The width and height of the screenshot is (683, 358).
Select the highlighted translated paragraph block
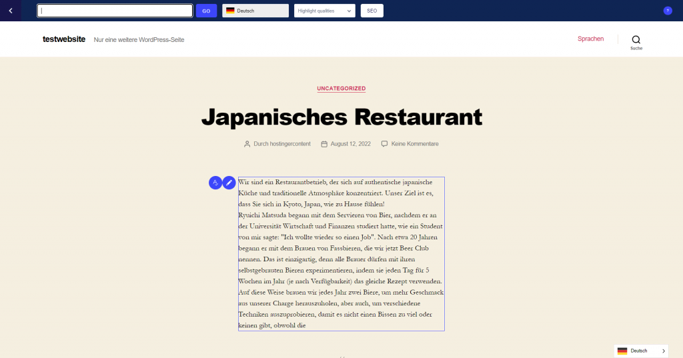point(341,254)
